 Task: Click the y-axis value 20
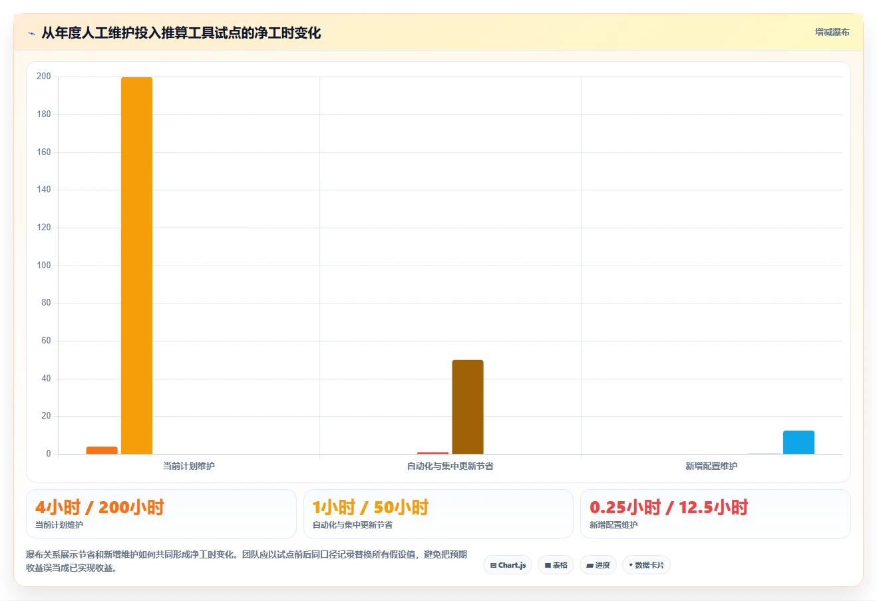[x=46, y=416]
